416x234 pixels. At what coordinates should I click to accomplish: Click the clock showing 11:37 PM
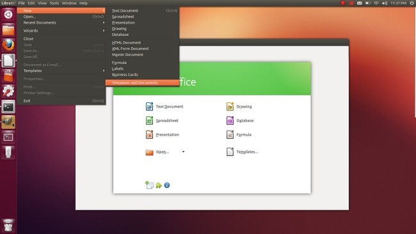click(x=399, y=3)
